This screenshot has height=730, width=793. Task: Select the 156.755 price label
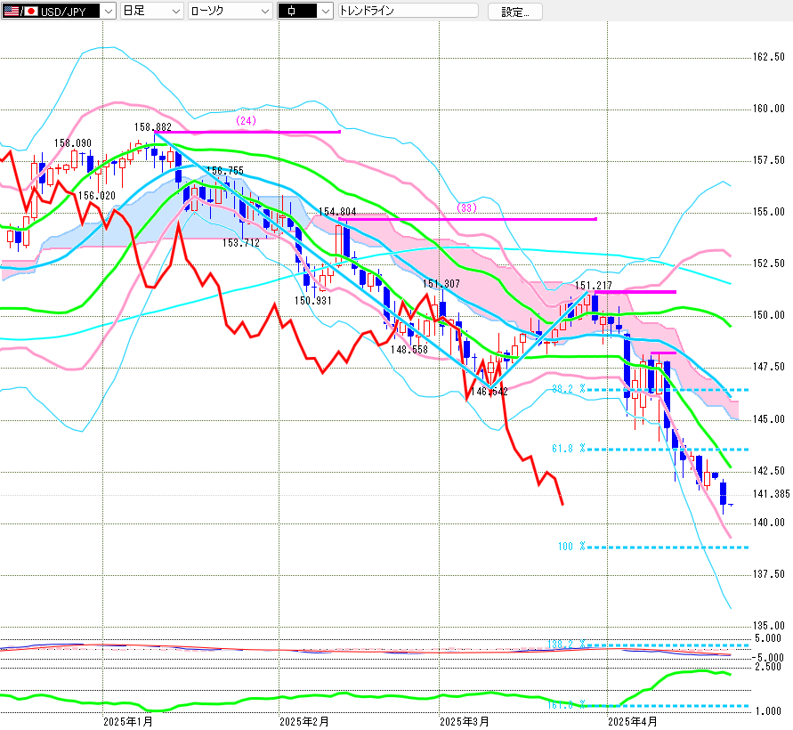pyautogui.click(x=225, y=171)
